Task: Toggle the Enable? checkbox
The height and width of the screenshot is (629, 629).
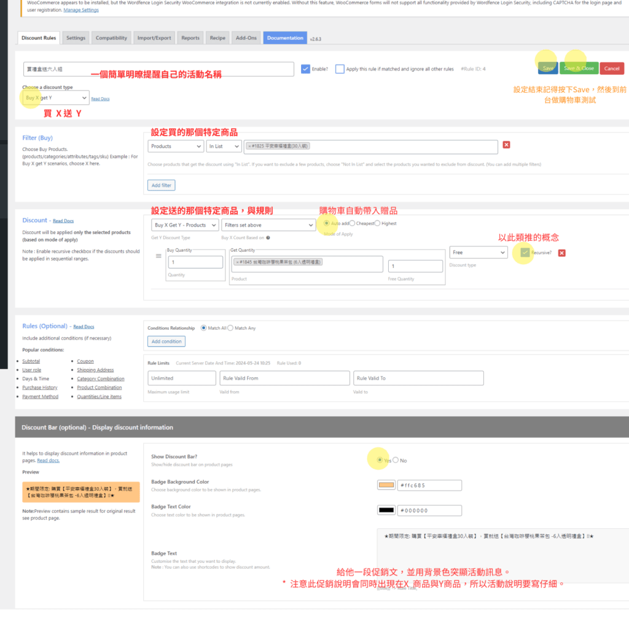Action: pos(305,69)
